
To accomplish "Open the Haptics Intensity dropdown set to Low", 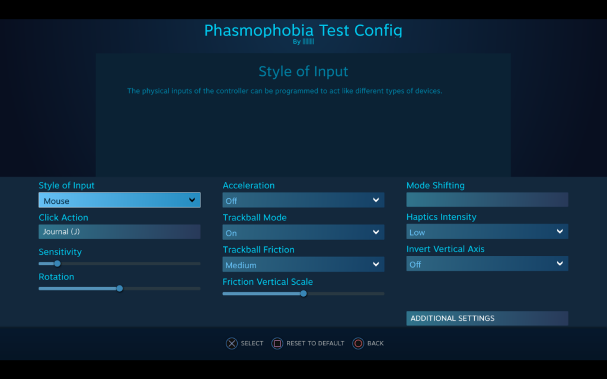I will tap(487, 232).
